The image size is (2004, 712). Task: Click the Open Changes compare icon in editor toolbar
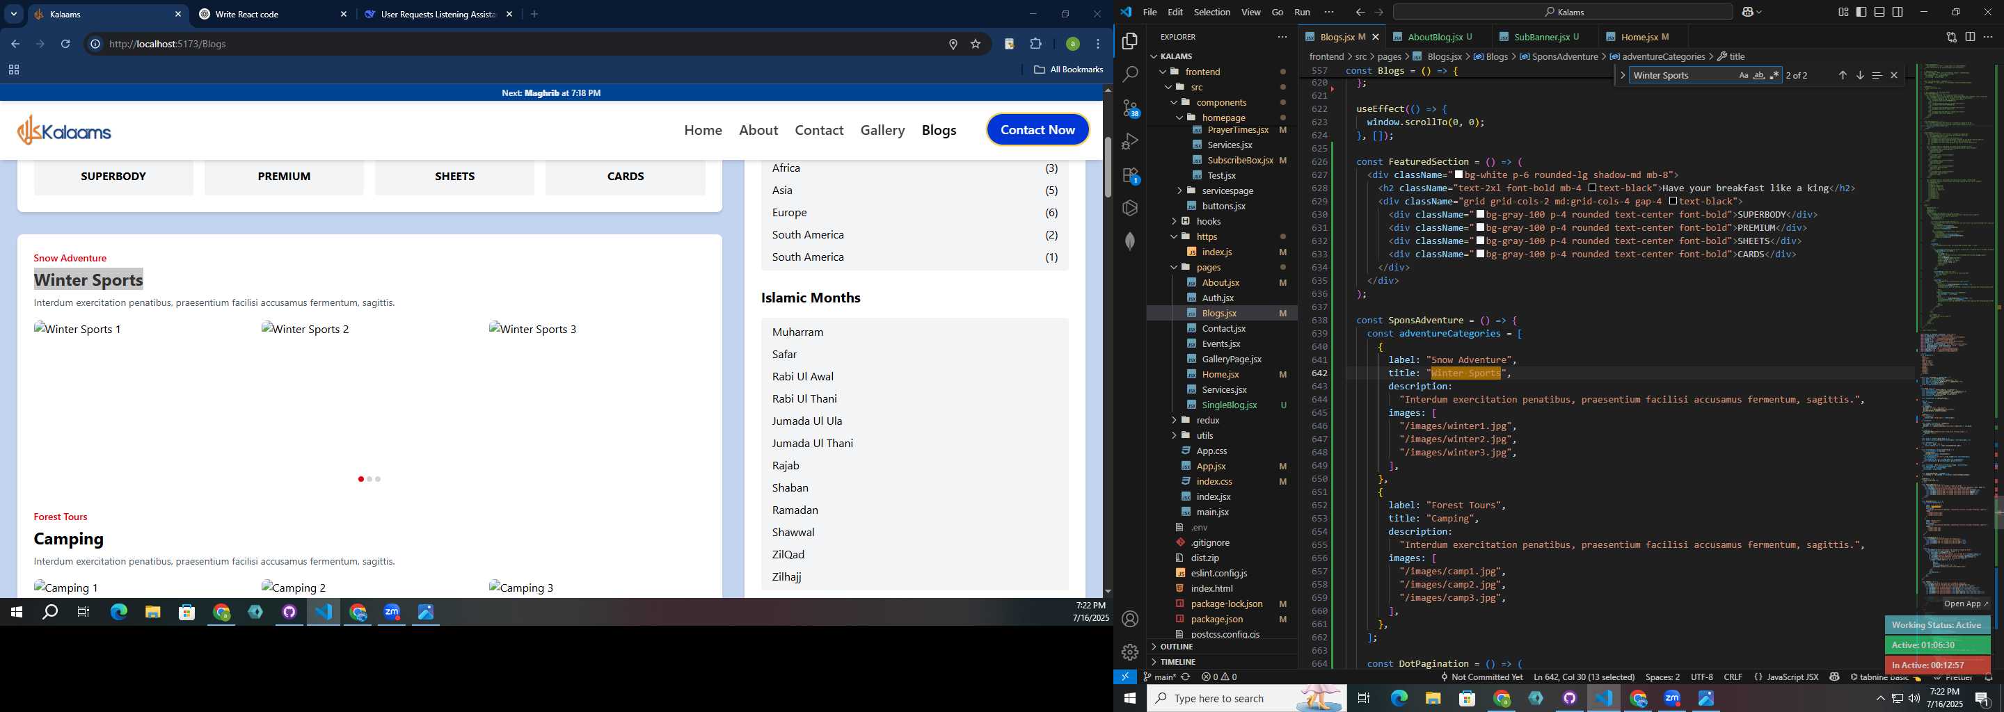tap(1951, 37)
